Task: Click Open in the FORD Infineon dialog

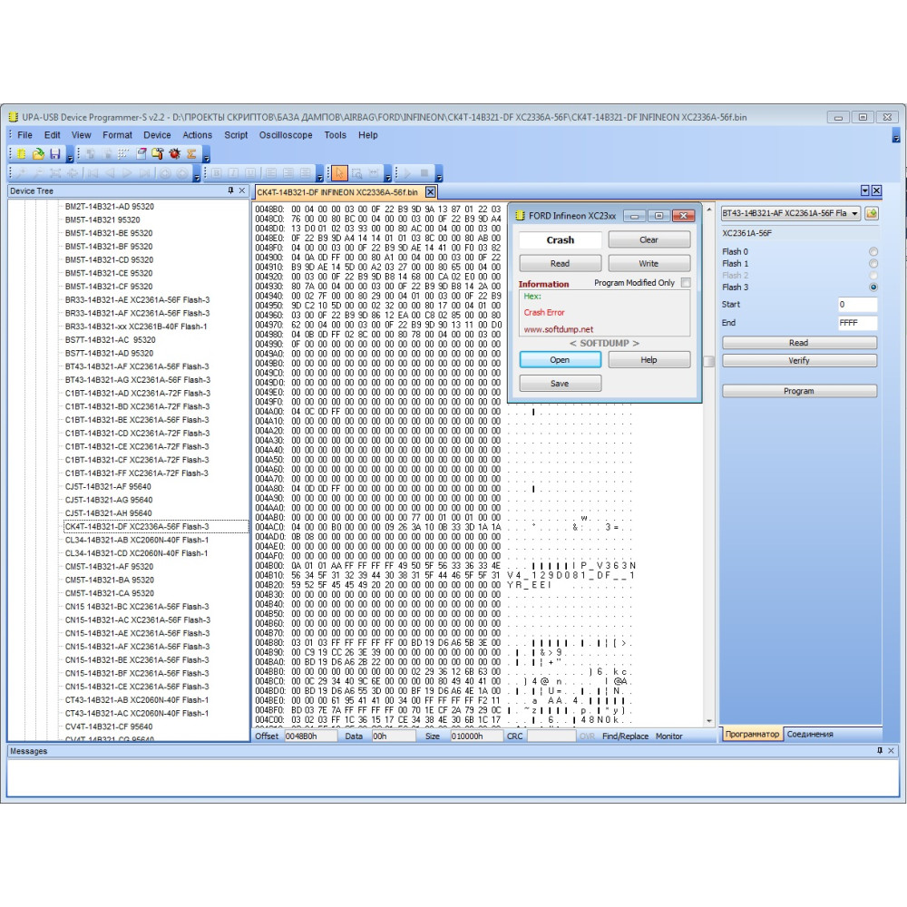Action: [560, 360]
